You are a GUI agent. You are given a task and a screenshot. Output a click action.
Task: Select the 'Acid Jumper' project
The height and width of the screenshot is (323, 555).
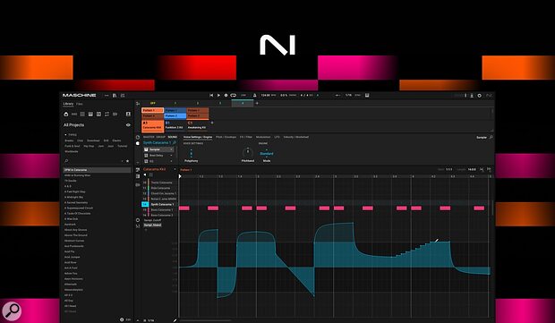[x=73, y=257]
